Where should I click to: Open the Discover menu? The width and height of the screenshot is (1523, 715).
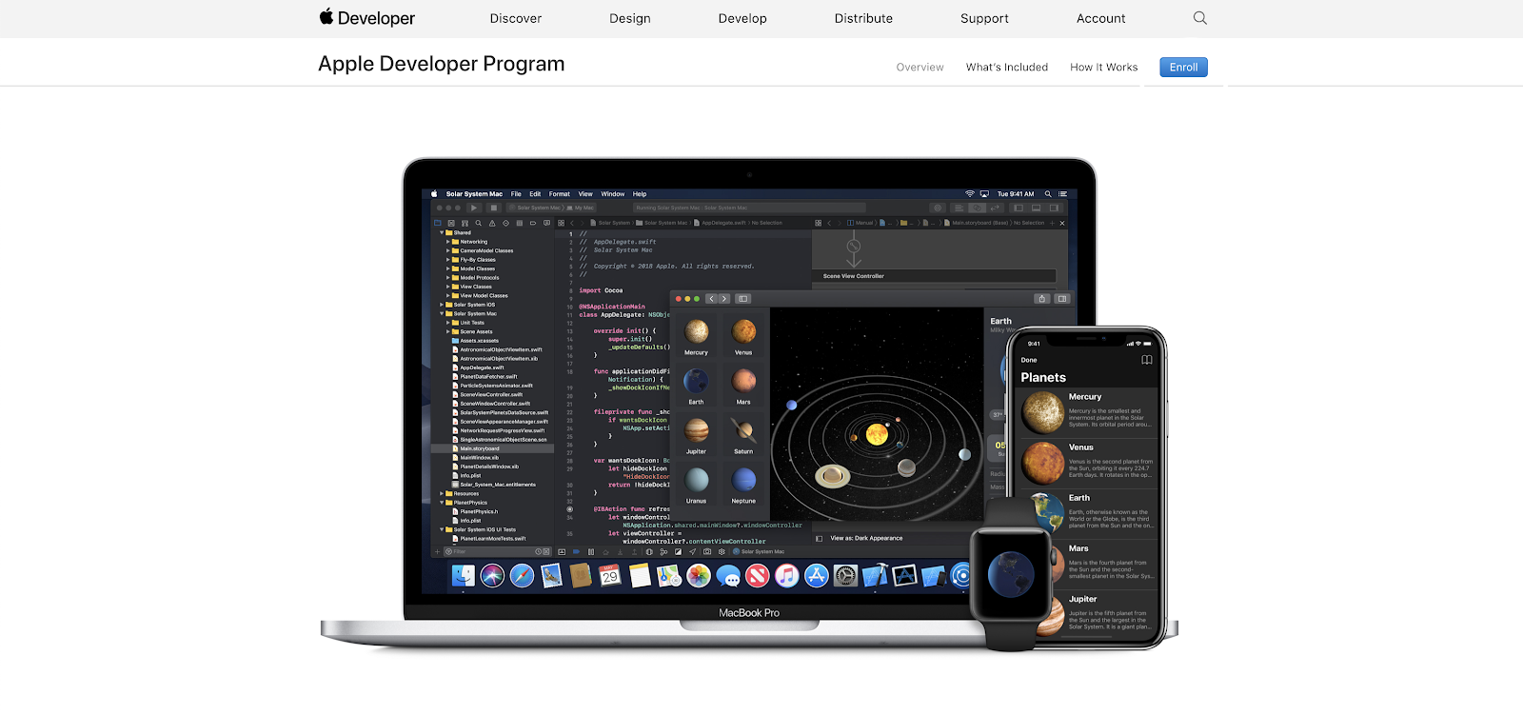(x=516, y=18)
